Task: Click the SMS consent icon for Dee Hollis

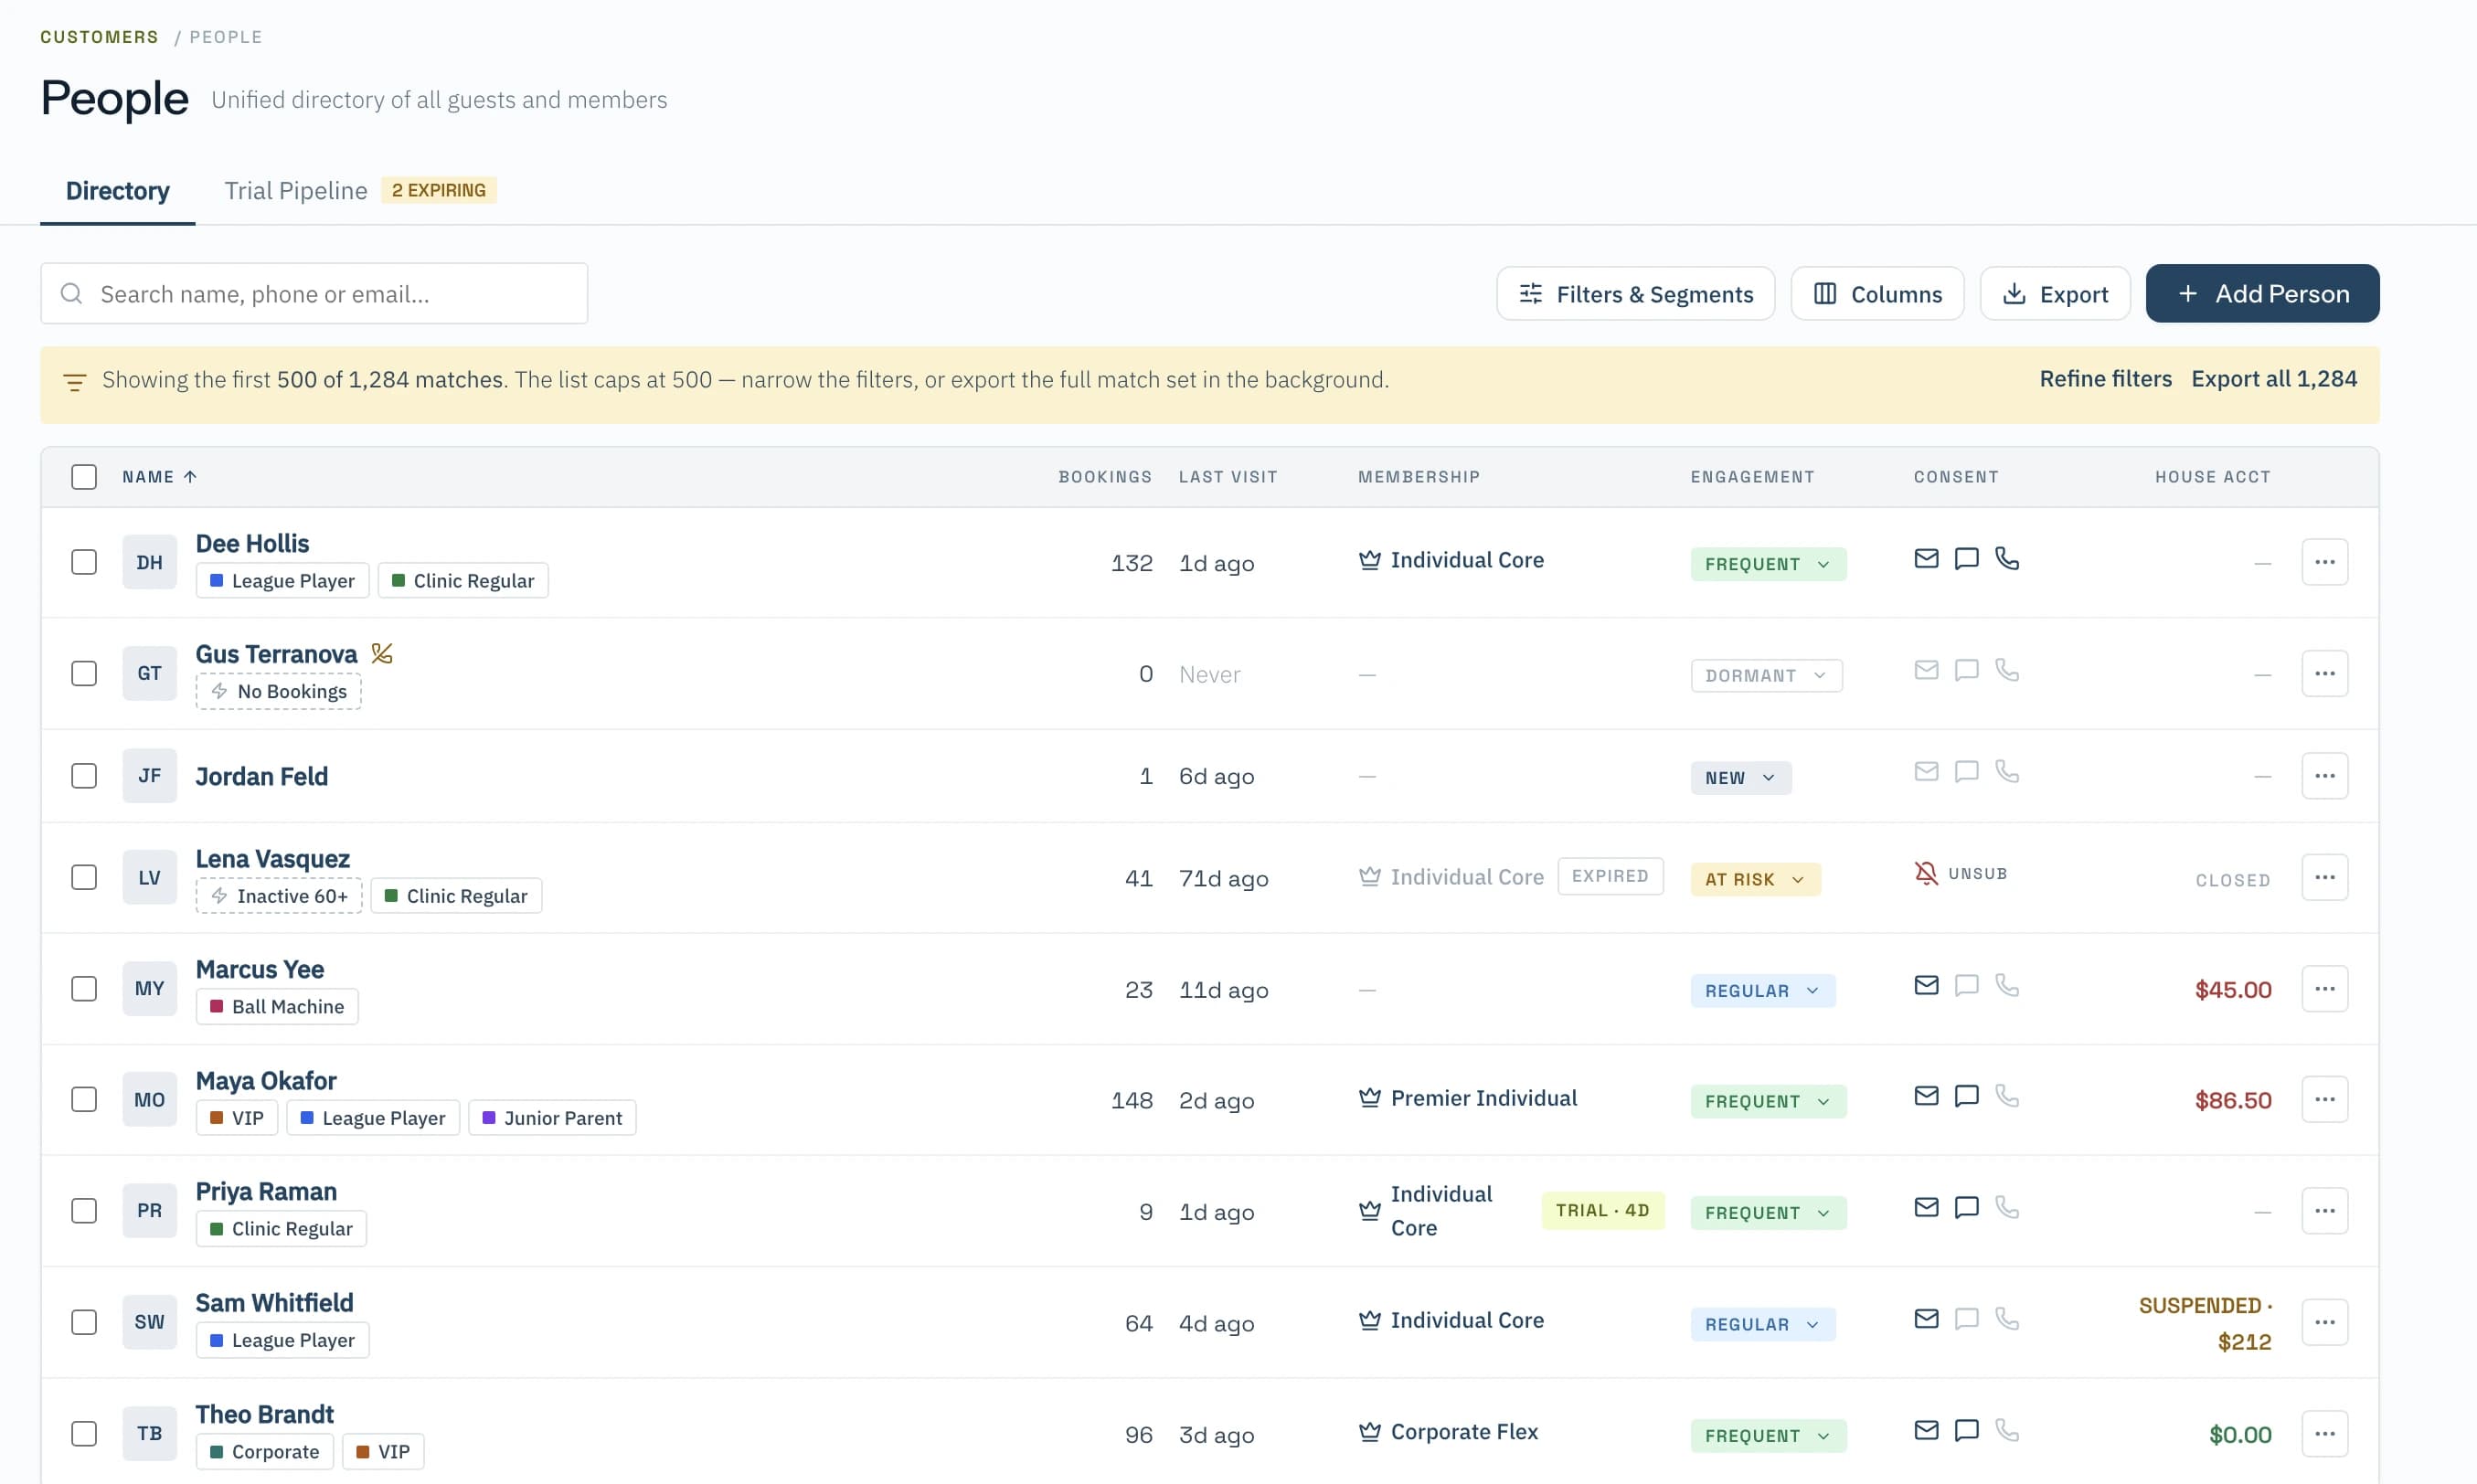Action: pos(1966,558)
